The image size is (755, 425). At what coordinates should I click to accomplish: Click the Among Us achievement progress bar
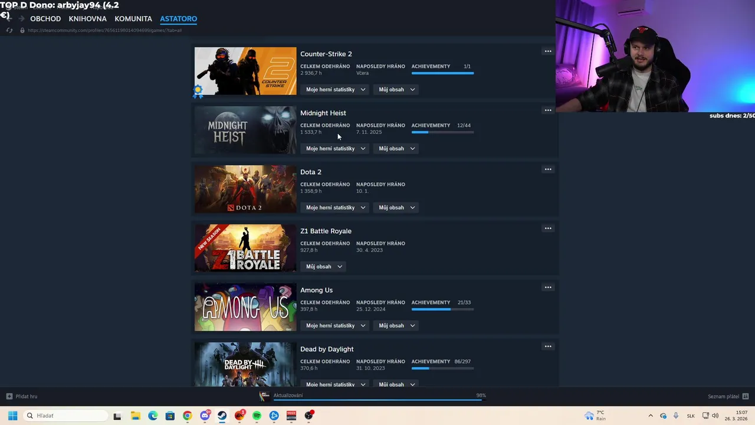(442, 309)
